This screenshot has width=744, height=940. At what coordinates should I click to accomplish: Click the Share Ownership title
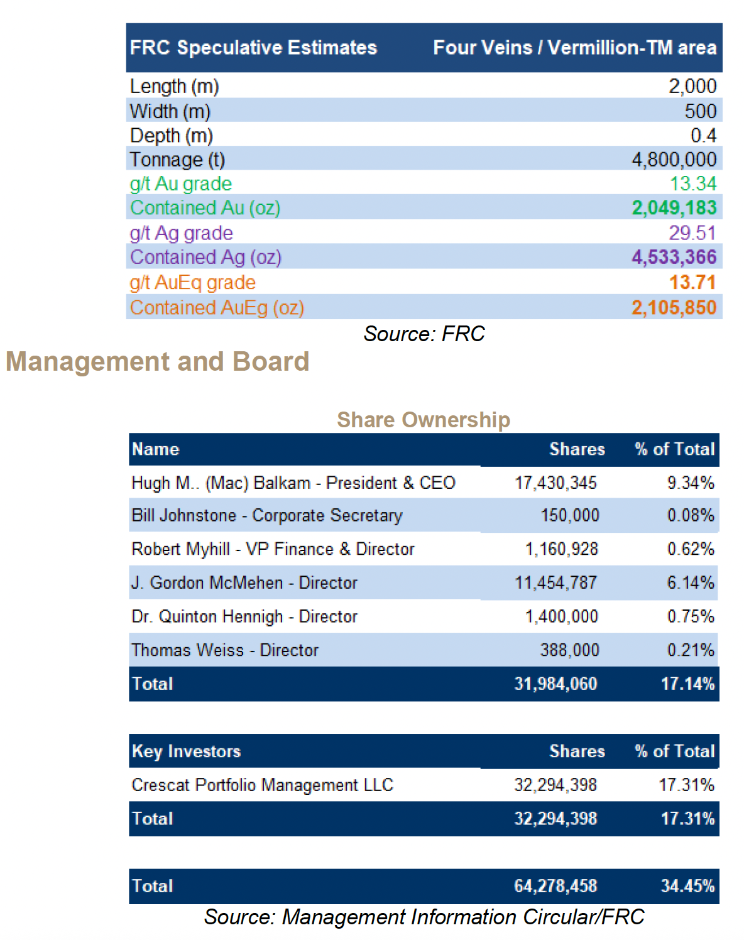(x=424, y=420)
